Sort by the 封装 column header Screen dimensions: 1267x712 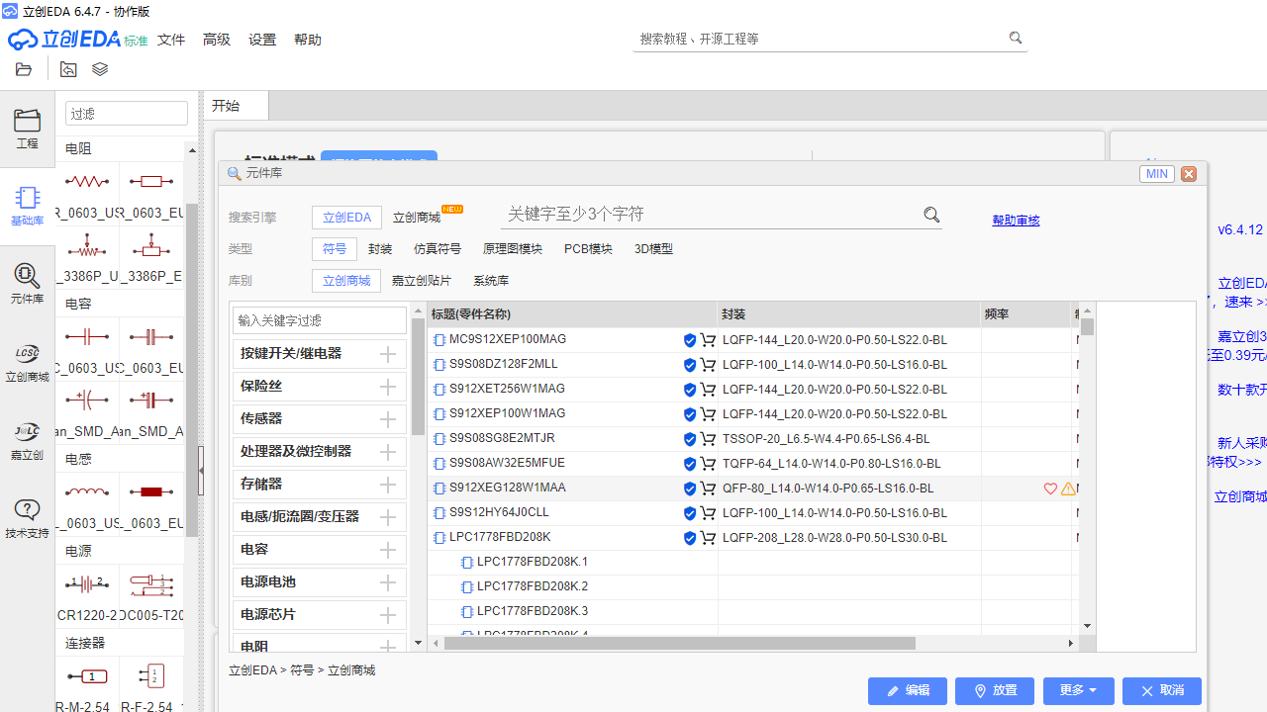click(x=849, y=314)
